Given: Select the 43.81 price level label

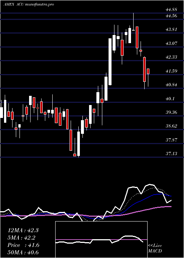Looking at the screenshot, I should click(x=171, y=29).
